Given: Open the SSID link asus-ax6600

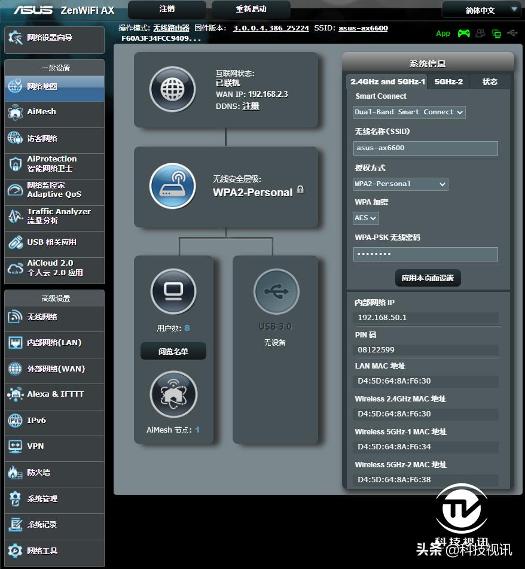Looking at the screenshot, I should point(364,28).
